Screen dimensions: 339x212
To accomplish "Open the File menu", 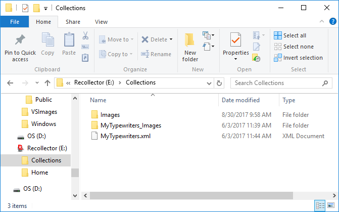I will (14, 22).
